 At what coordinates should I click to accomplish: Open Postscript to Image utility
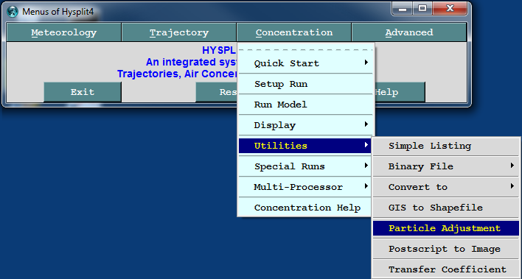tap(446, 249)
